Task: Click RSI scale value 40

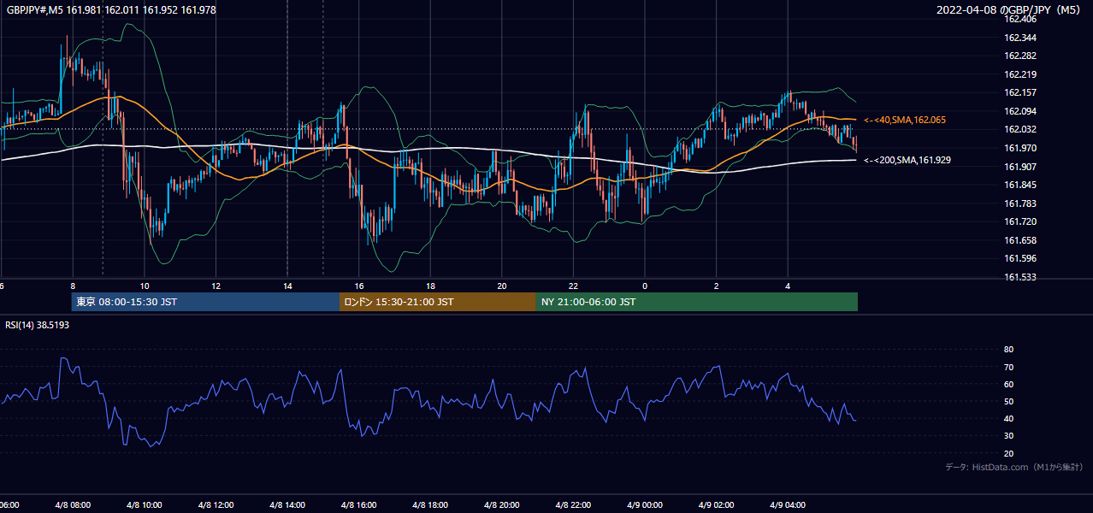Action: [1008, 419]
